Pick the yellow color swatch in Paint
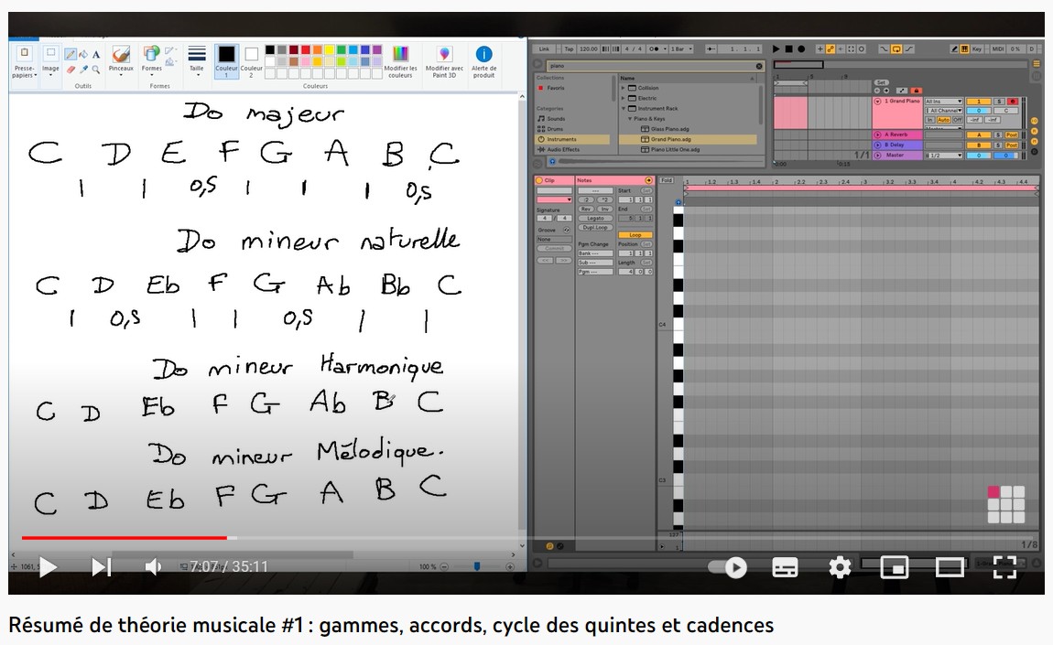1053x645 pixels. (330, 49)
